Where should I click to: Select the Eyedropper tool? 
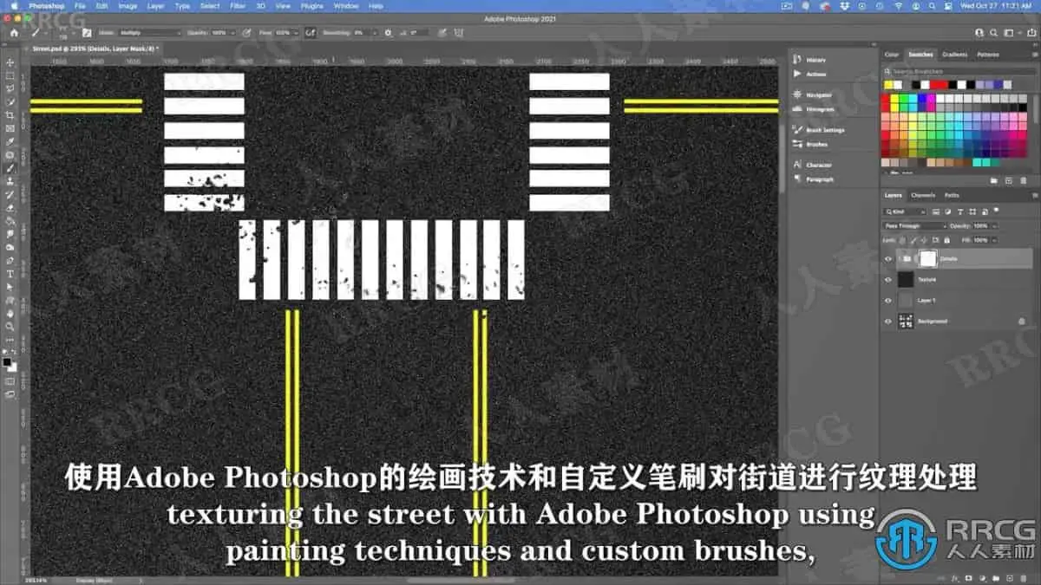(x=10, y=141)
